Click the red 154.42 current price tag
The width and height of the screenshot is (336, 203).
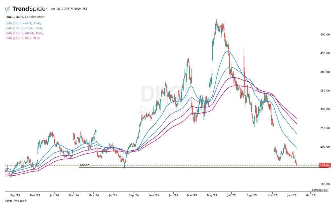(x=325, y=165)
